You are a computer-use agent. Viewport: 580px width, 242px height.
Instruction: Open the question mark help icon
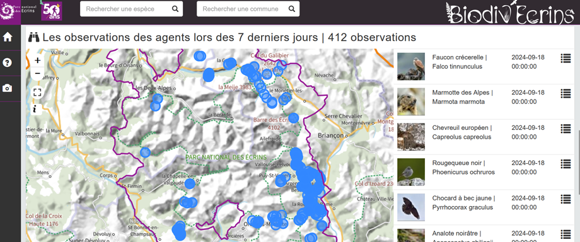(8, 62)
